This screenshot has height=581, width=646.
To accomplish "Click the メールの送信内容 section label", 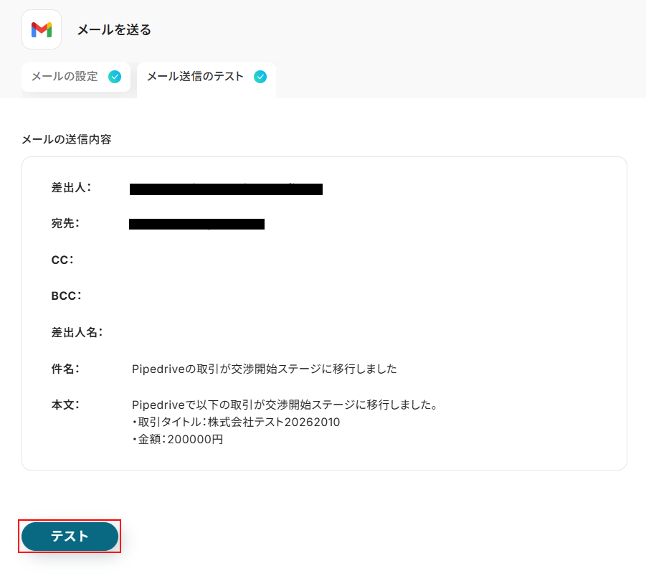I will (67, 139).
